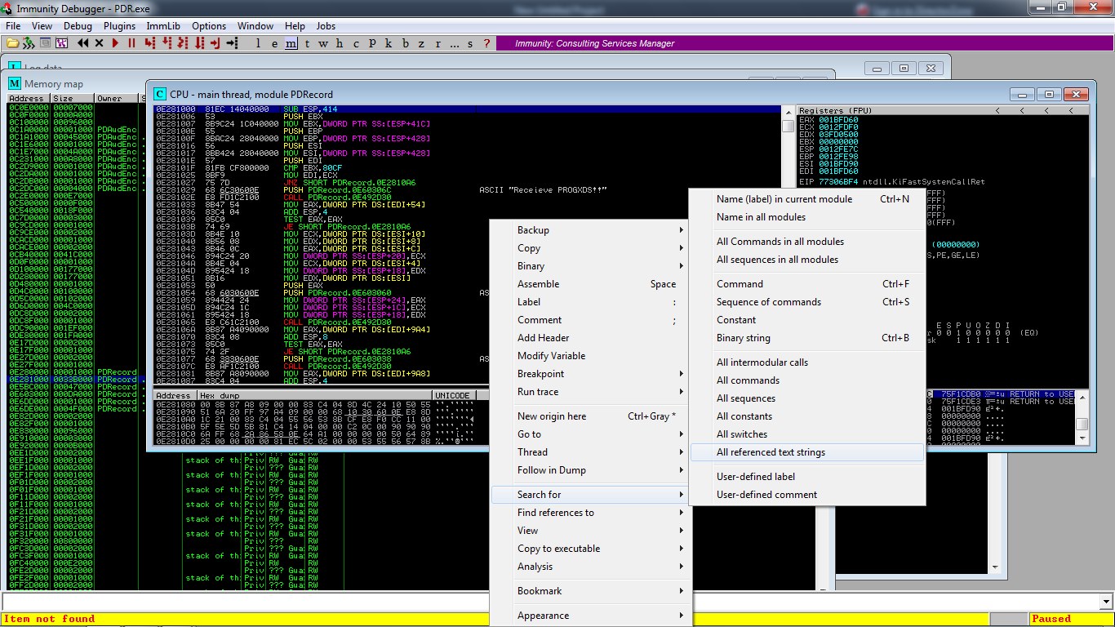The image size is (1115, 627).
Task: Expand Find references to submenu
Action: click(591, 513)
